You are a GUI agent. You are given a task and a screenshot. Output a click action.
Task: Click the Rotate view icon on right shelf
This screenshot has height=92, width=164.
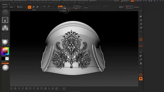[141, 64]
